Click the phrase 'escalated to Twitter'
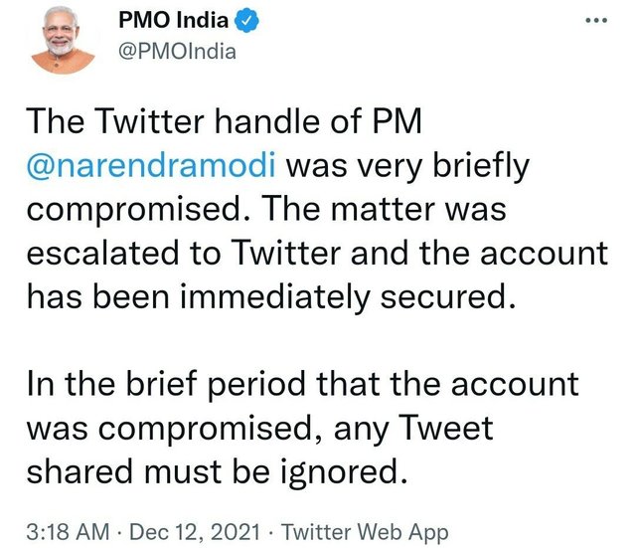 pos(183,253)
